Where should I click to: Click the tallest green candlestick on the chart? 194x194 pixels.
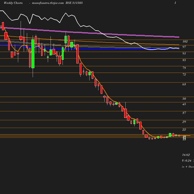pyautogui.click(x=33, y=54)
